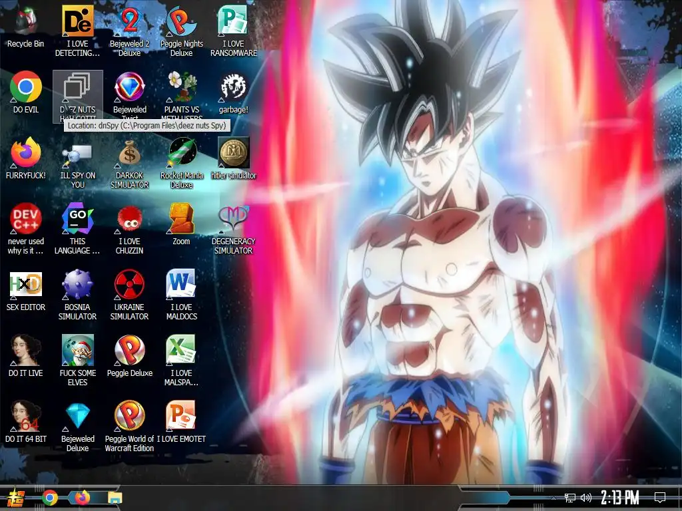Viewport: 682px width, 511px height.
Task: Open the notification center icon
Action: (660, 498)
